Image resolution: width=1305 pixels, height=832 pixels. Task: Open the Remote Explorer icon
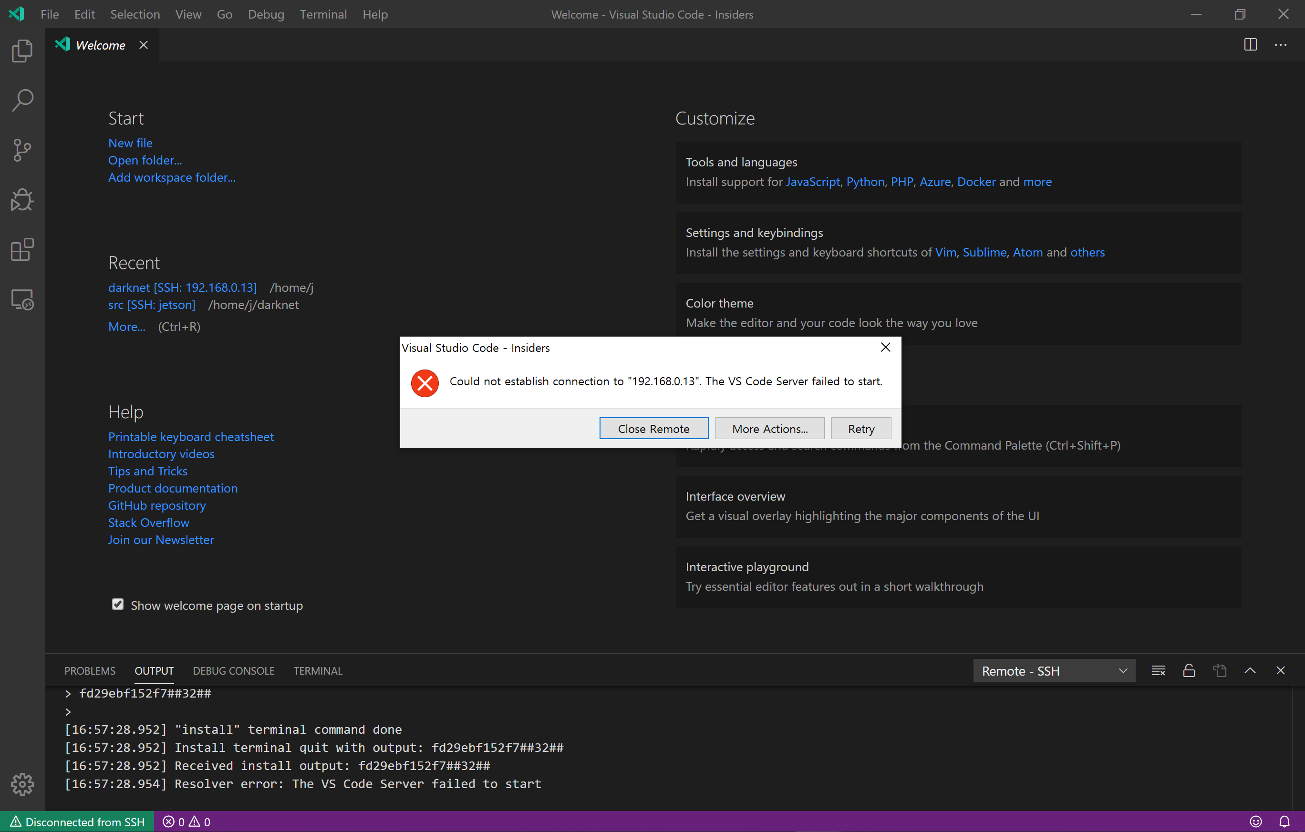(22, 299)
